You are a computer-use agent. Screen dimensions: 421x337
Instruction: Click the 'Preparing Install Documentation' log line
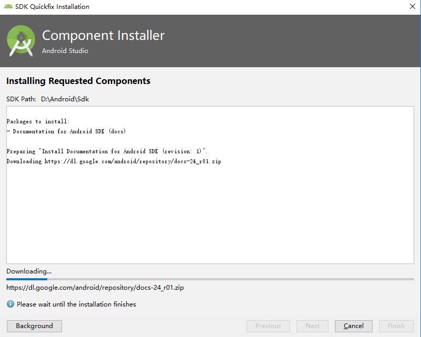click(x=107, y=151)
